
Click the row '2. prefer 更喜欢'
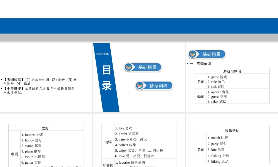127,134
